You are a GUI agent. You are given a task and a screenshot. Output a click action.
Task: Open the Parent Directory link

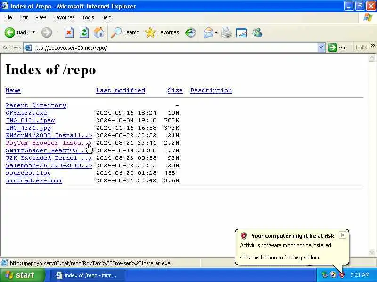[36, 105]
